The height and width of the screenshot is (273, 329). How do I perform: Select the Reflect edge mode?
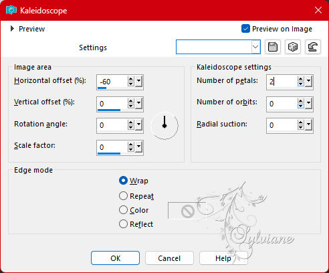click(x=123, y=224)
